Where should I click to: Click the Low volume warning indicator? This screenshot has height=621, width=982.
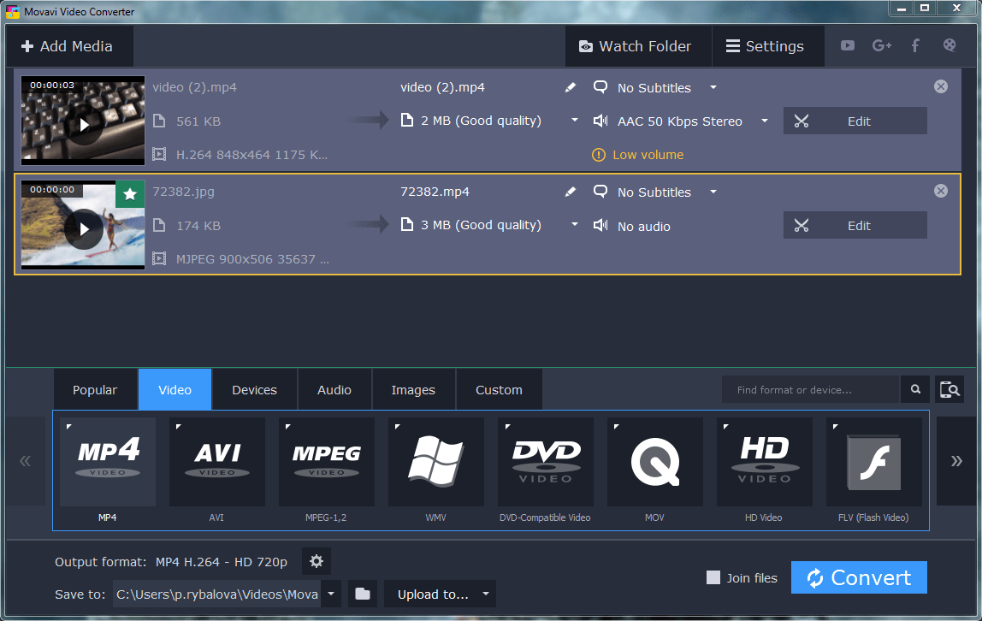[x=637, y=155]
